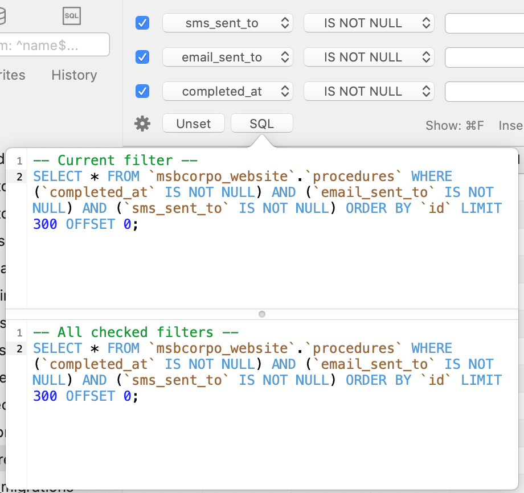
Task: Click the splitter handle between the SQL panes
Action: coord(261,314)
